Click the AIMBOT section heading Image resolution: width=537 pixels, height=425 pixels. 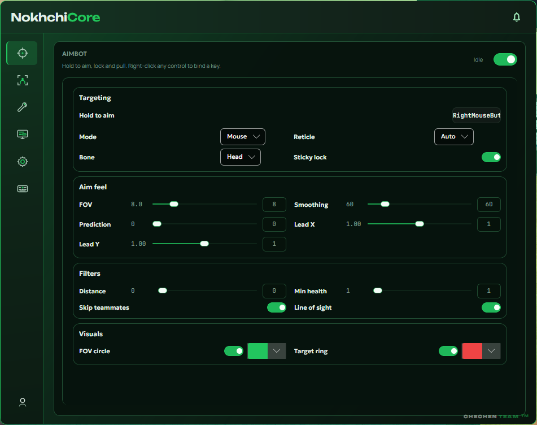[75, 54]
